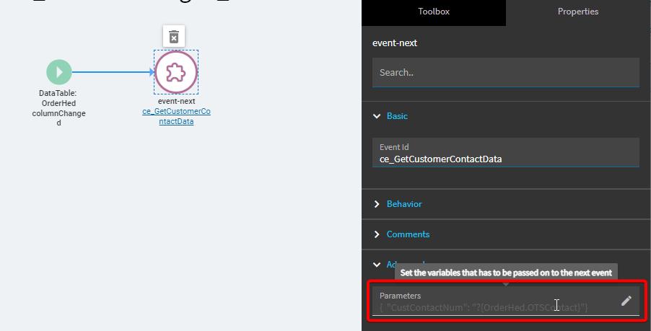
Task: Click the Comments section header label
Action: pyautogui.click(x=408, y=234)
